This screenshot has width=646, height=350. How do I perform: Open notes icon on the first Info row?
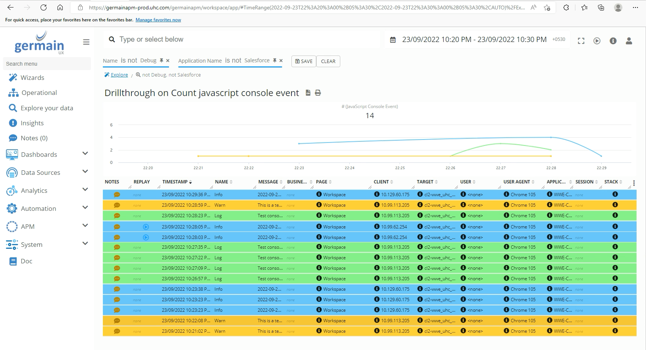click(117, 195)
